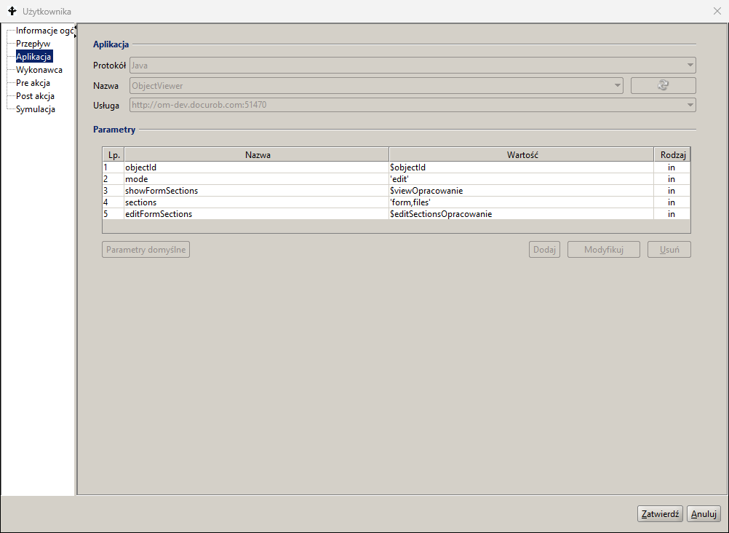Select Informacje ogólne in the side tree
Viewport: 729px width, 533px height.
[44, 31]
